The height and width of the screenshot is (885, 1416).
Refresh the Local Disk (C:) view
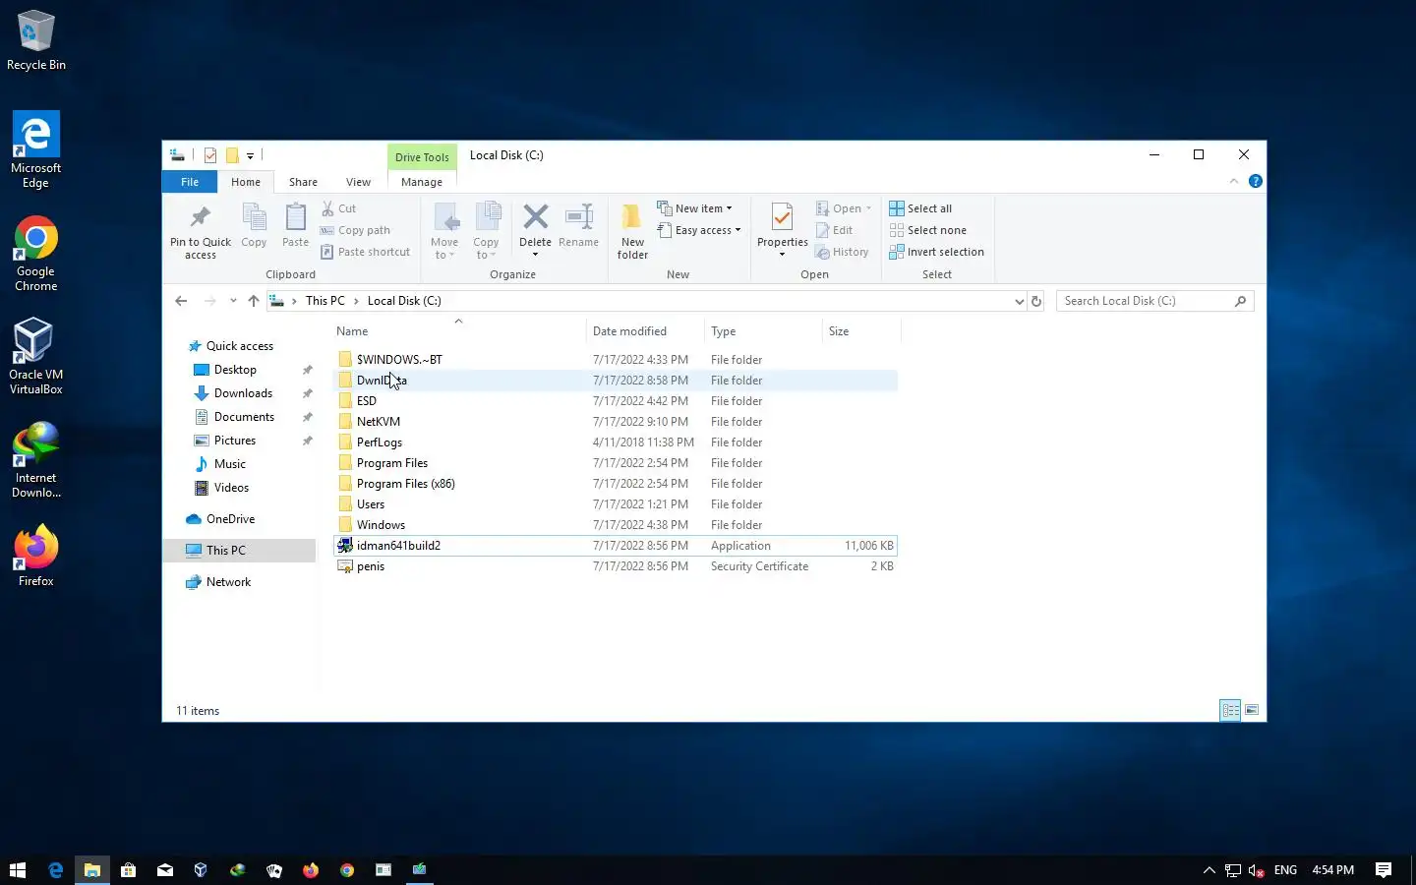coord(1036,301)
